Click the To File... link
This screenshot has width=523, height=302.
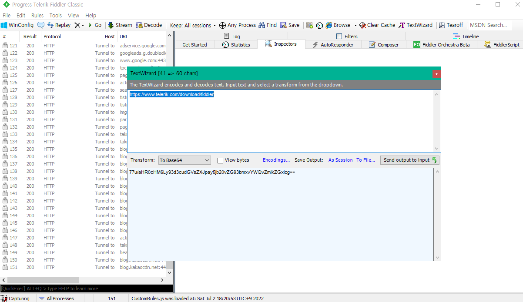point(366,160)
